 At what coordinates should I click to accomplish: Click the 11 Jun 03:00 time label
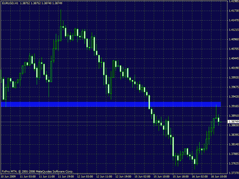point(28,177)
